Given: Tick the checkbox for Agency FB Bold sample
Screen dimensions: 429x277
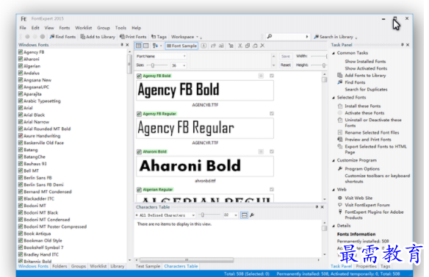Looking at the screenshot, I should tap(272, 76).
